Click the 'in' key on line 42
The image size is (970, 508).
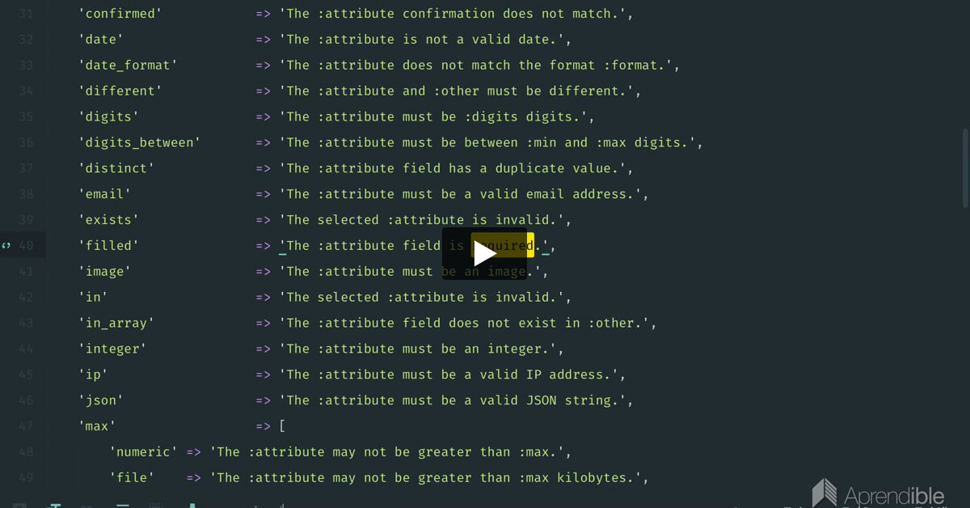tap(93, 298)
